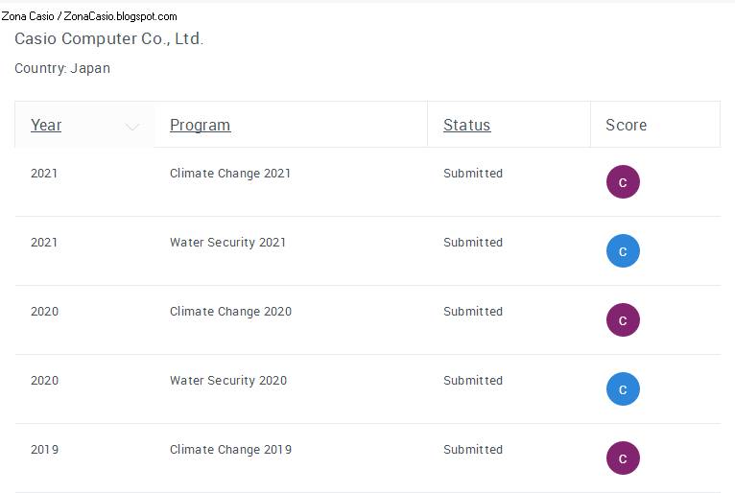The width and height of the screenshot is (735, 493).
Task: Click the Water Security 2020 score badge
Action: [623, 389]
